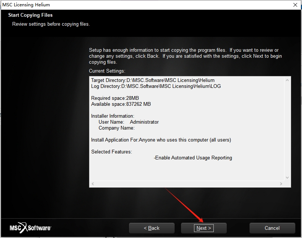Click the horizontal scrollbar left arrow
The height and width of the screenshot is (238, 302).
click(x=93, y=184)
